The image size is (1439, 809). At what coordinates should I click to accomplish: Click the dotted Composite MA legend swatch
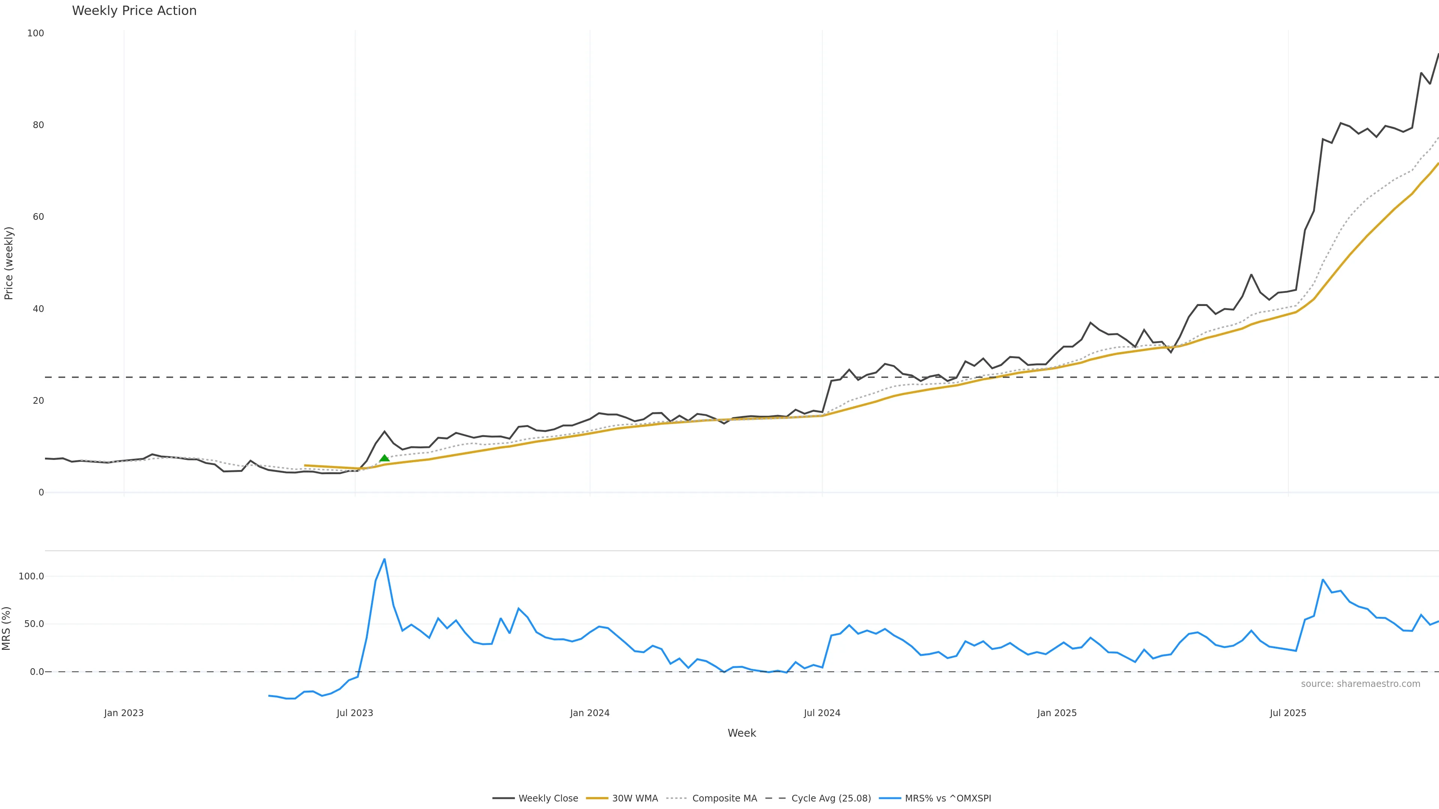tap(676, 799)
